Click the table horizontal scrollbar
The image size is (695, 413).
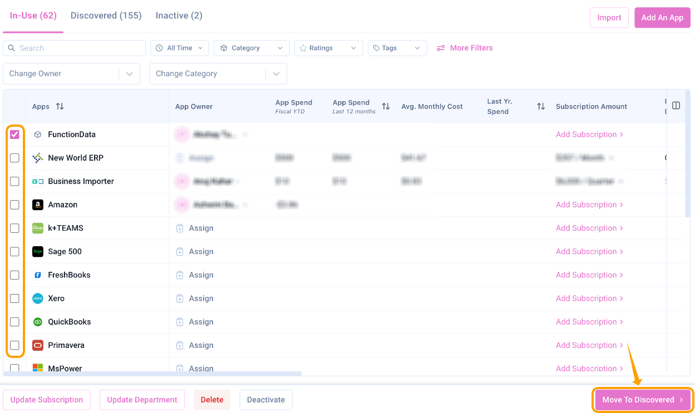click(152, 374)
